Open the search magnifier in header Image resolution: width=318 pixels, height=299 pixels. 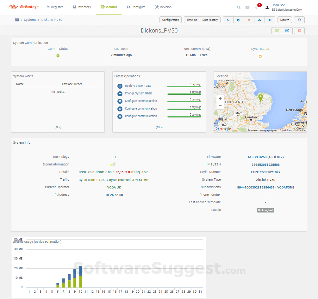click(x=239, y=7)
